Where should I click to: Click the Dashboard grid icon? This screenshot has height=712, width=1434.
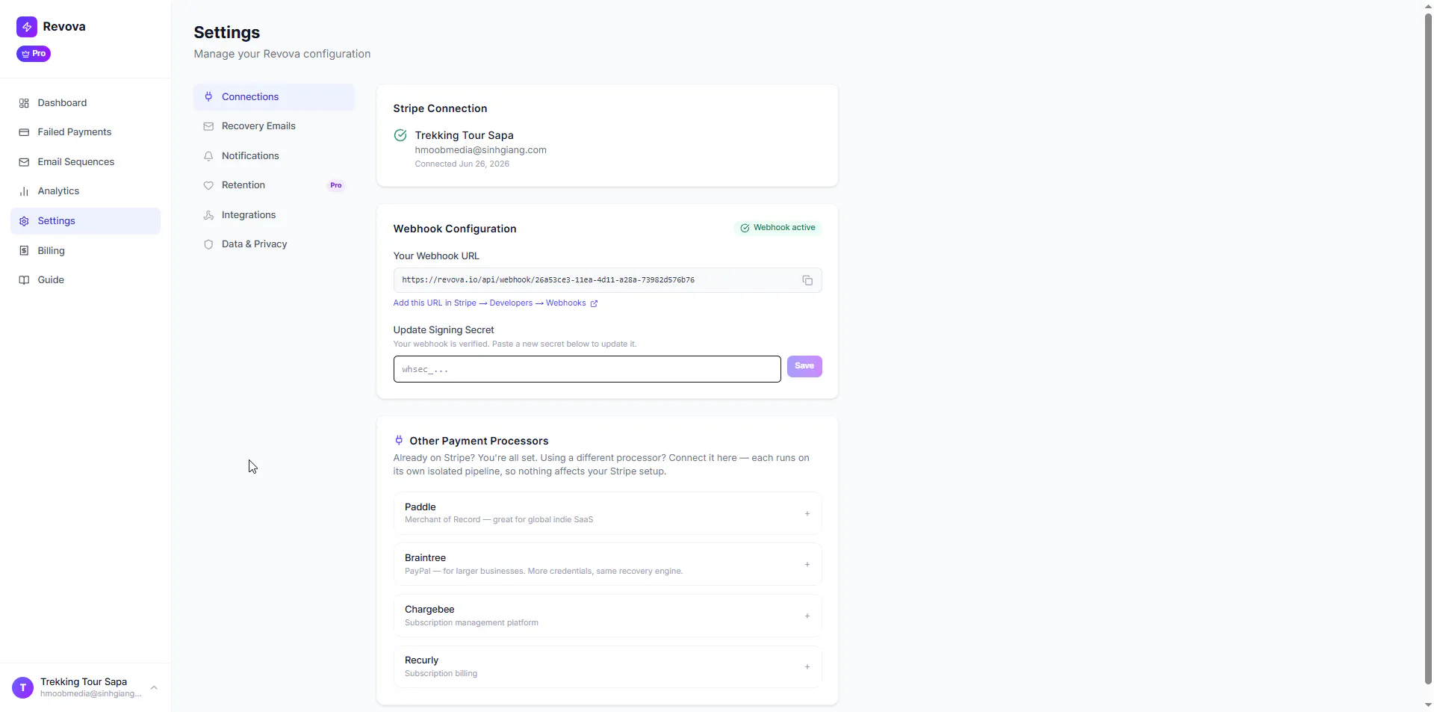24,103
